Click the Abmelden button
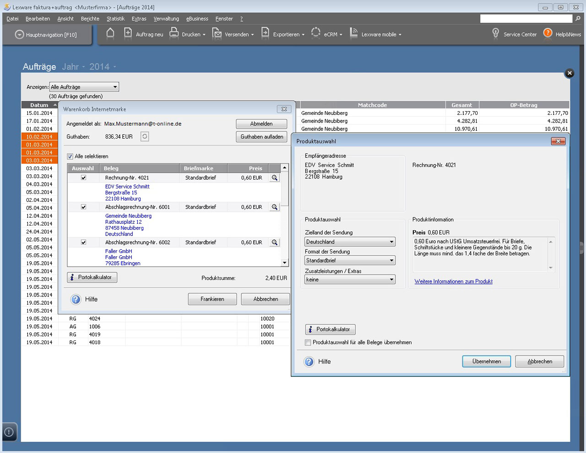 (261, 124)
